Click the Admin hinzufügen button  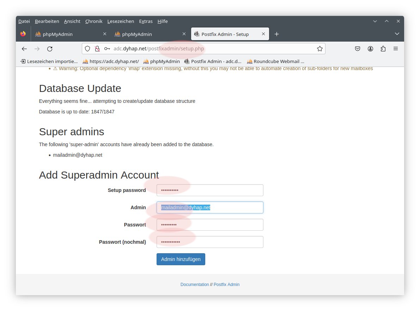[181, 259]
